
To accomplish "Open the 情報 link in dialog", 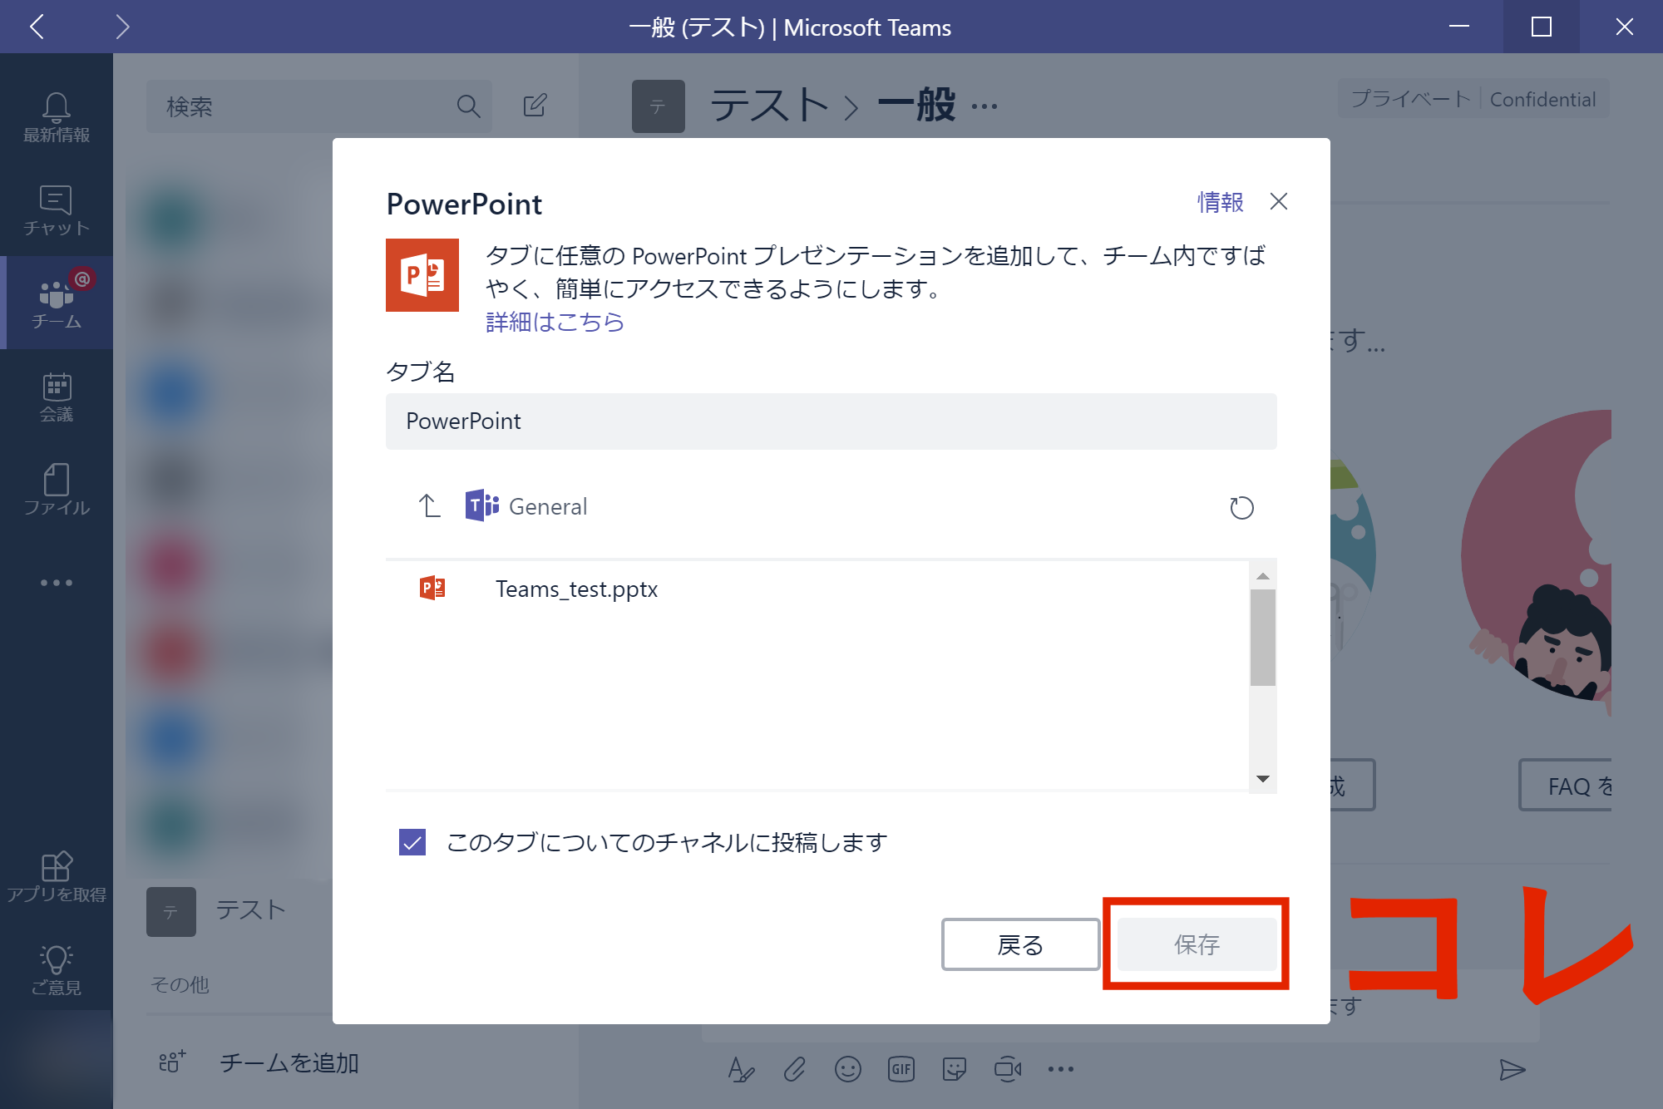I will pyautogui.click(x=1219, y=202).
